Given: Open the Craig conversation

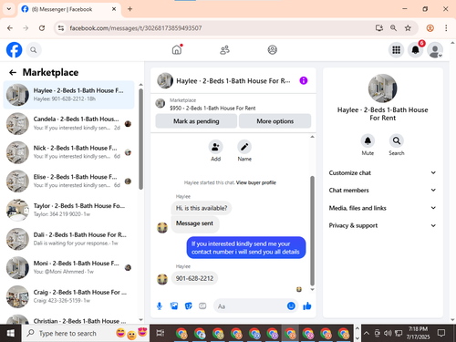Looking at the screenshot, I should (68, 296).
